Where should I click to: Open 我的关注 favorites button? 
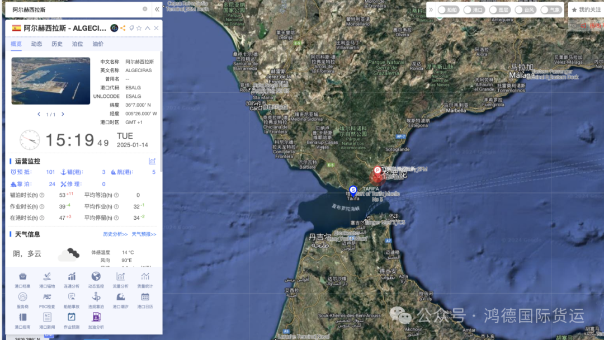click(x=586, y=10)
